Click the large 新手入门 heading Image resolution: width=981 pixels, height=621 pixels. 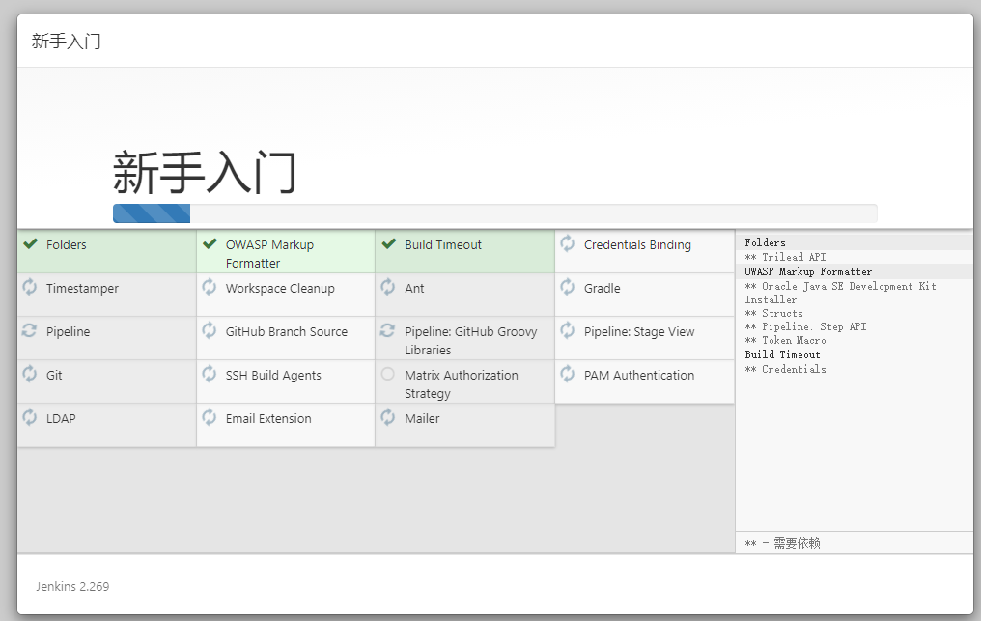(x=204, y=172)
